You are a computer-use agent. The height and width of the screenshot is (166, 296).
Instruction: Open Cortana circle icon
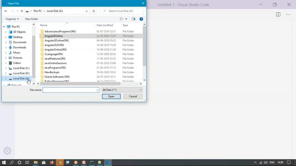coord(19,162)
